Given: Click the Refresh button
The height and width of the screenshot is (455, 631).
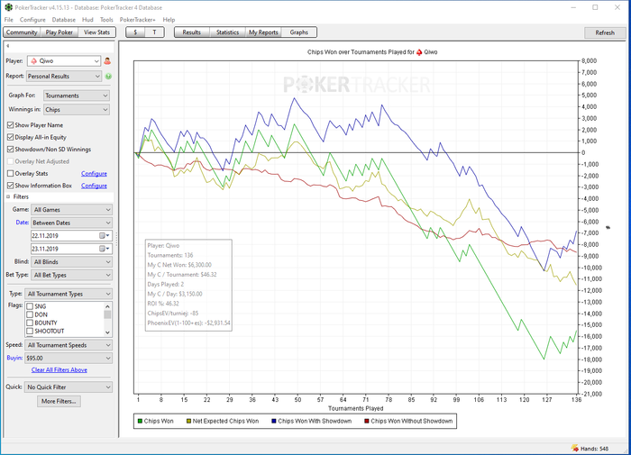Looking at the screenshot, I should tap(605, 32).
